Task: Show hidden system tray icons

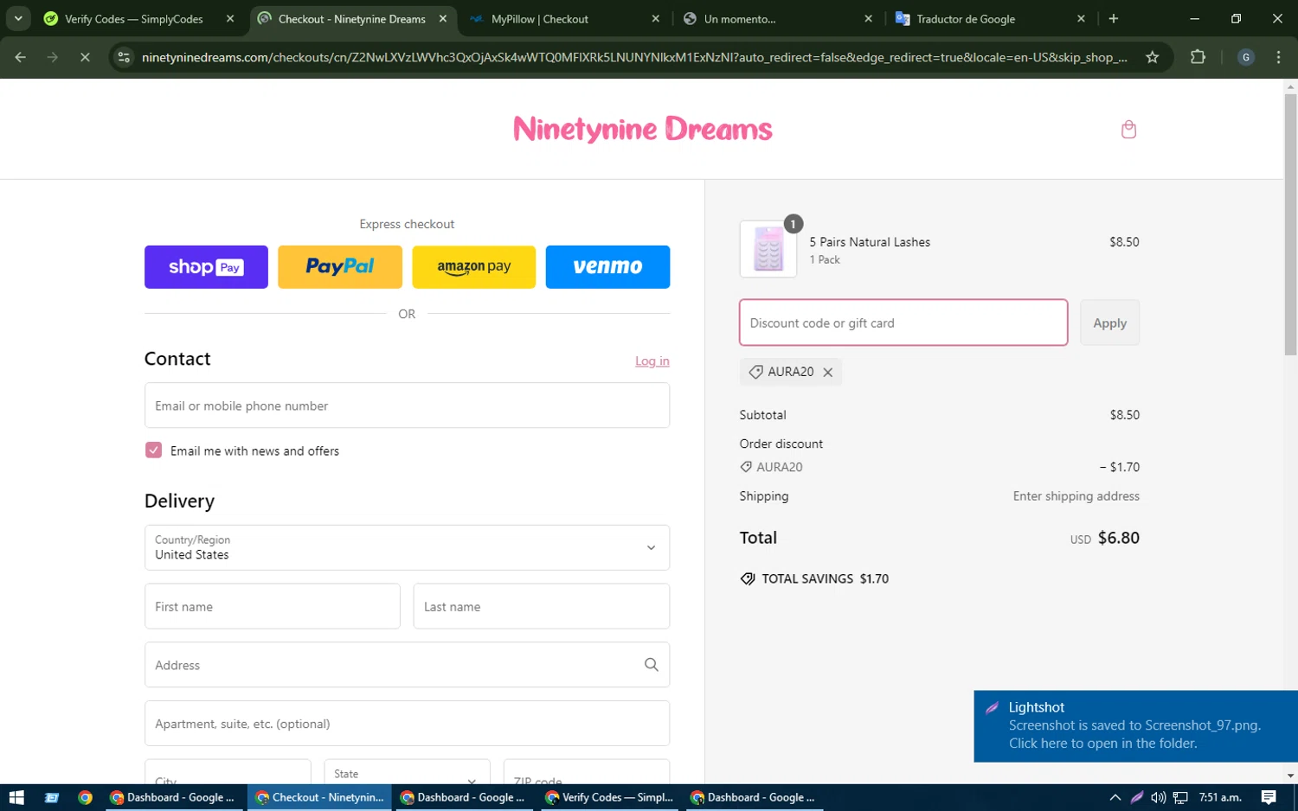Action: point(1115,797)
